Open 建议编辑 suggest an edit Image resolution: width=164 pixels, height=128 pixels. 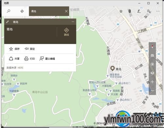pyautogui.click(x=47, y=59)
